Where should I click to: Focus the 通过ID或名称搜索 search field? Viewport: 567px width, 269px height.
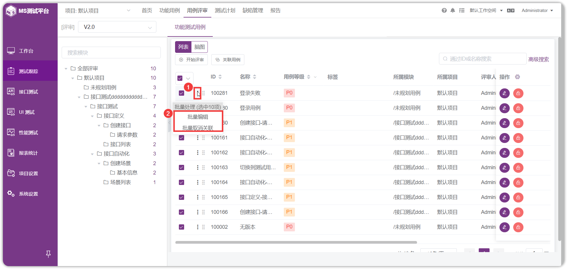point(483,59)
